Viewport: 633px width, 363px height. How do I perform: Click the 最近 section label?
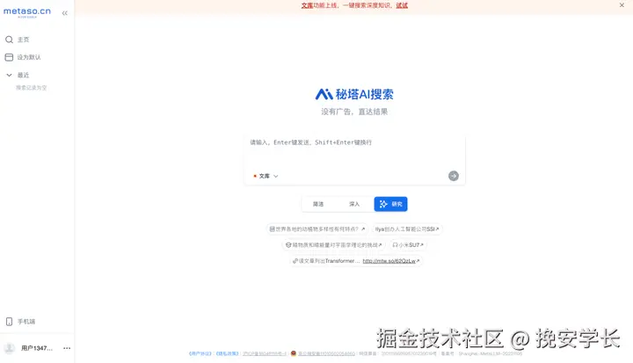coord(23,75)
